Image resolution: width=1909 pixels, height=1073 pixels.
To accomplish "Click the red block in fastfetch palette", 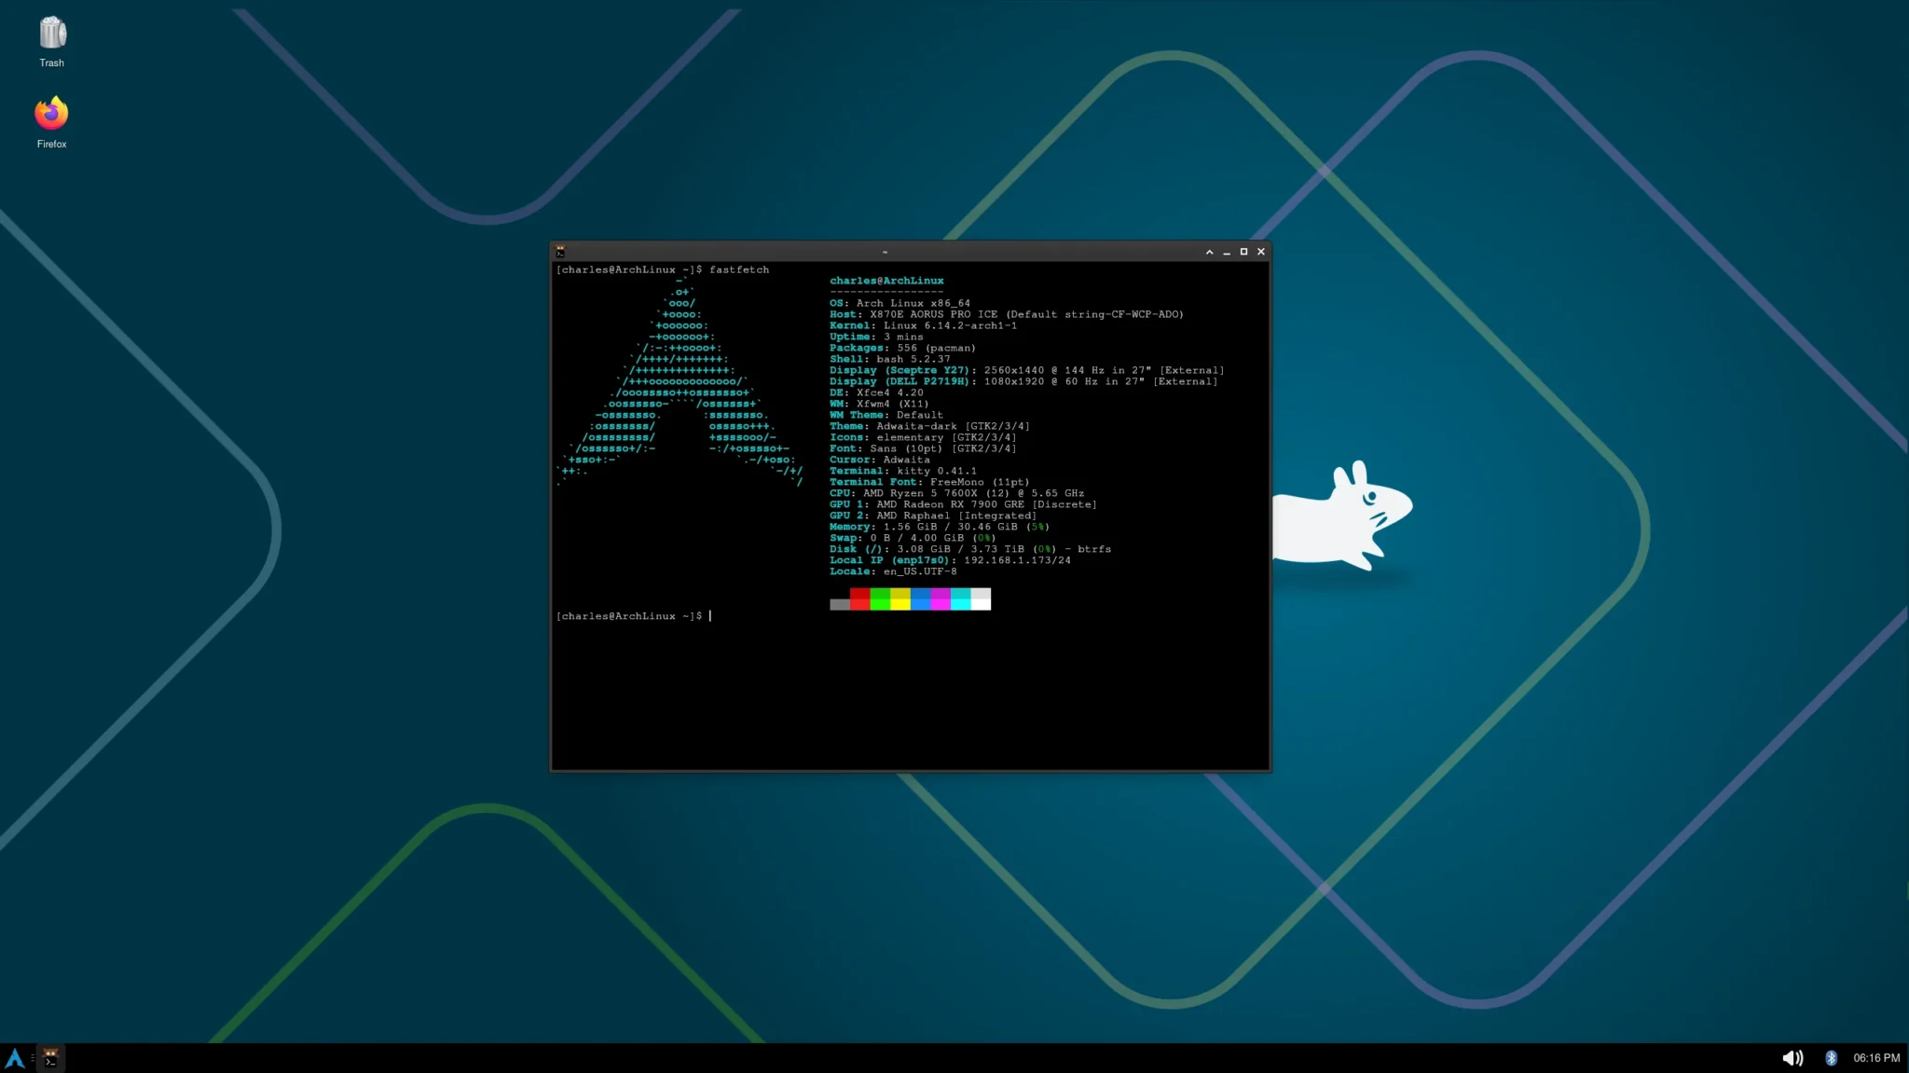I will (859, 599).
